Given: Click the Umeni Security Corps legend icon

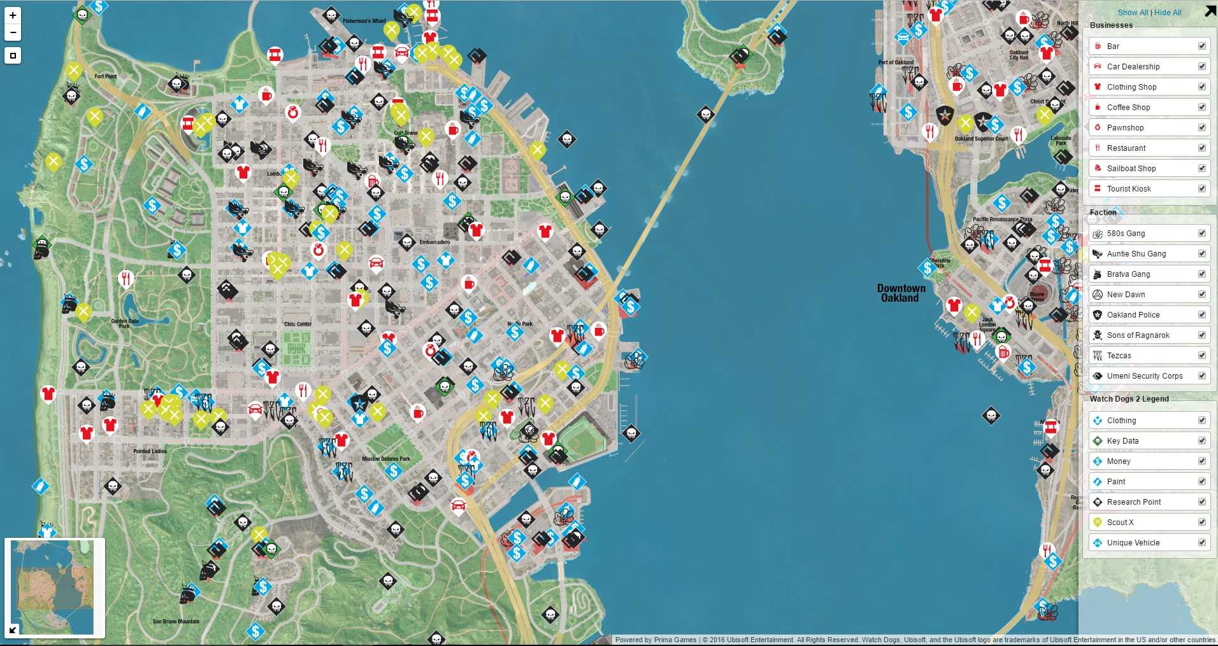Looking at the screenshot, I should [x=1098, y=376].
